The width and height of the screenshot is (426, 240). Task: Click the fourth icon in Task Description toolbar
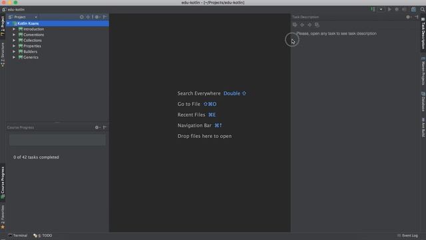[x=317, y=25]
